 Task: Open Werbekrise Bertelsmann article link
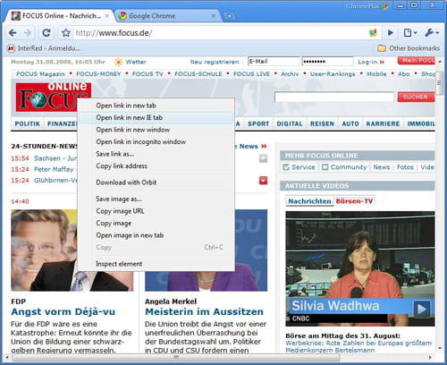click(x=358, y=346)
